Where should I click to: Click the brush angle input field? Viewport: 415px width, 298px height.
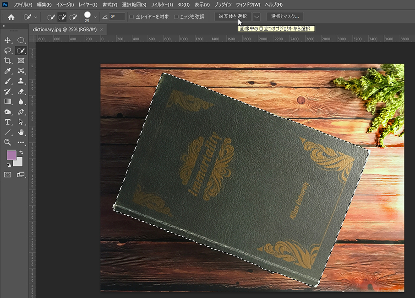[117, 16]
